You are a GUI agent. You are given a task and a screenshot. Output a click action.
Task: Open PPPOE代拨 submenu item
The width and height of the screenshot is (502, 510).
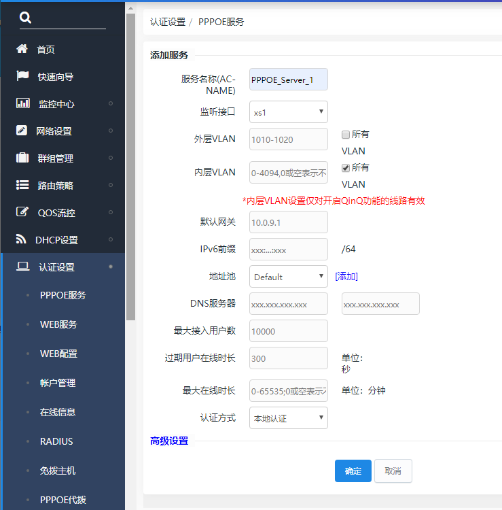coord(63,500)
